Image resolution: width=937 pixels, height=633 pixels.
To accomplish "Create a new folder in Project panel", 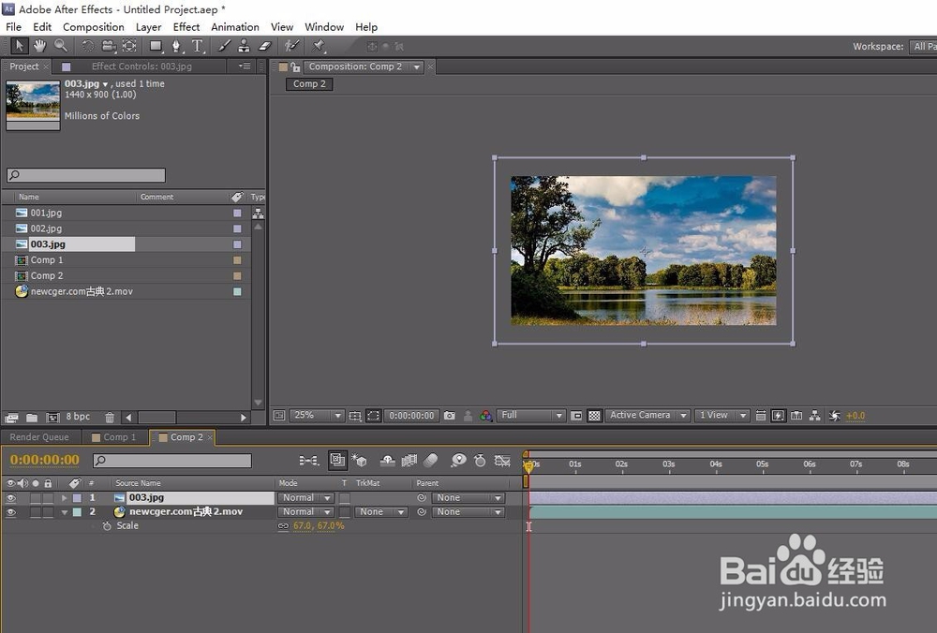I will (32, 418).
